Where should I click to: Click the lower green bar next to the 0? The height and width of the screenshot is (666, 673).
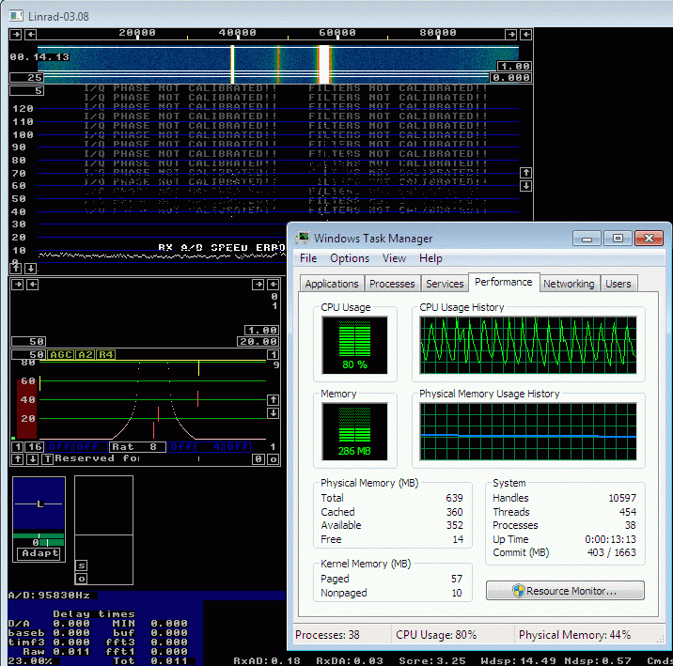(x=52, y=543)
